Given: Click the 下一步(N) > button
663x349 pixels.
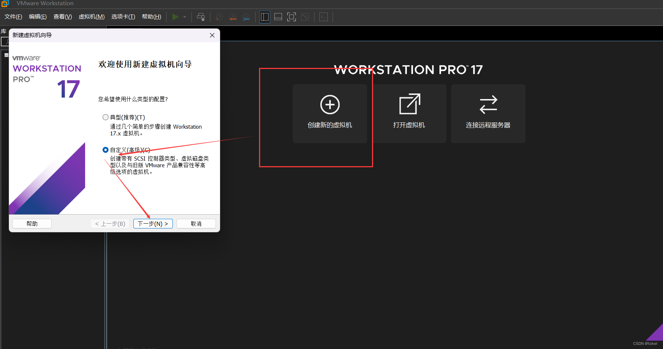Looking at the screenshot, I should coord(153,224).
